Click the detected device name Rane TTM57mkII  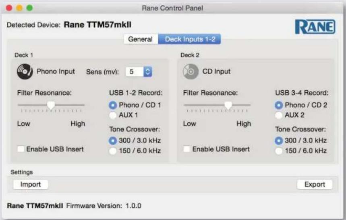pyautogui.click(x=97, y=24)
